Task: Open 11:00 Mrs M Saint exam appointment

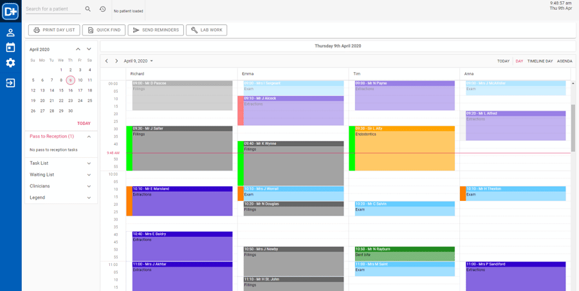Action: [x=405, y=269]
